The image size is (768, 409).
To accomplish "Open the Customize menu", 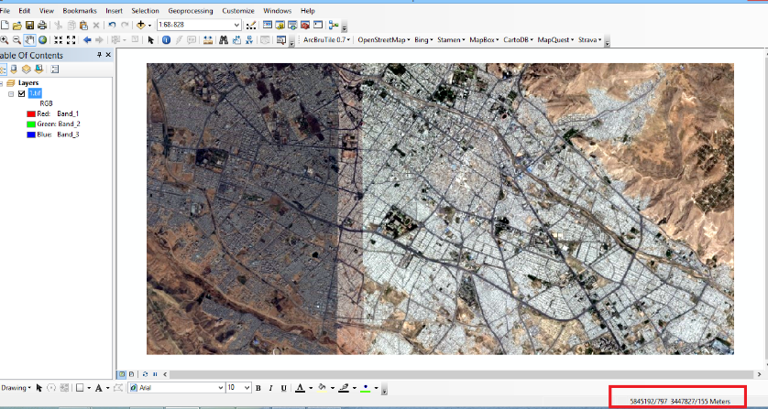I will tap(238, 10).
